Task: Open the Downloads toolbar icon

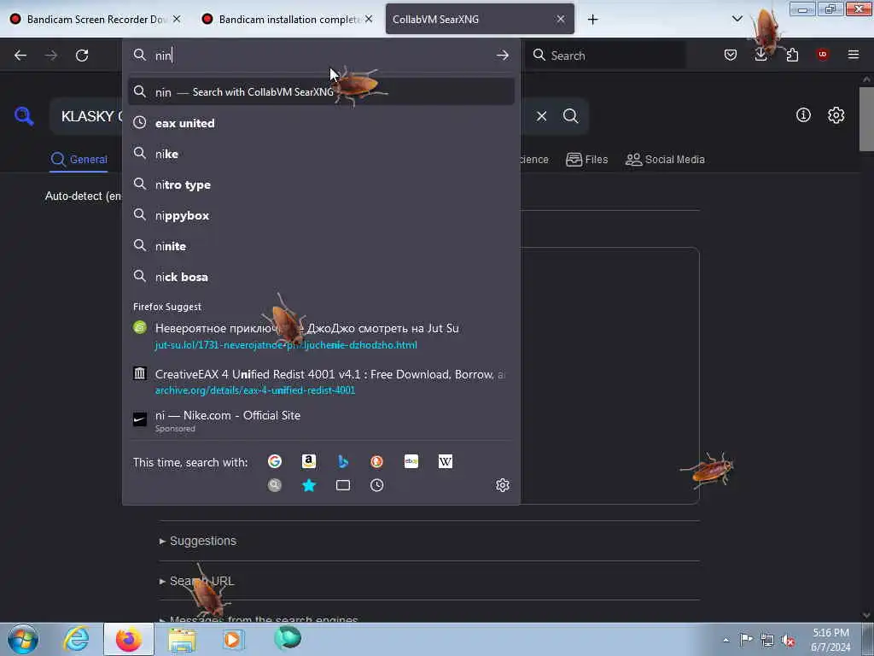Action: coord(760,55)
